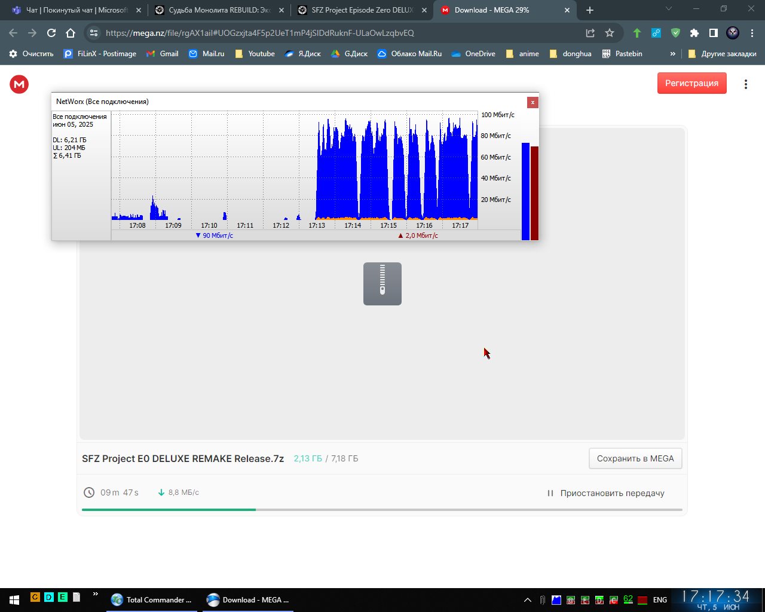This screenshot has height=612, width=765.
Task: Open 'Очистить' bookmark
Action: pos(31,54)
